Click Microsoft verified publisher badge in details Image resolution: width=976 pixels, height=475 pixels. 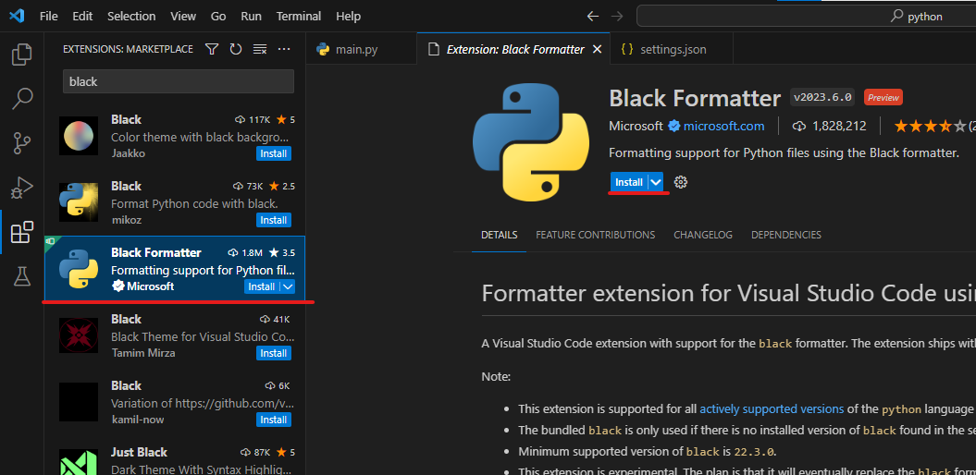[x=674, y=127]
